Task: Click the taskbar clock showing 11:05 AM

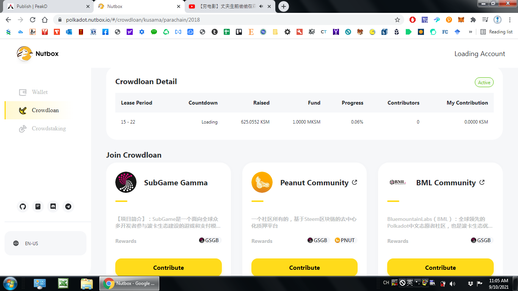Action: tap(499, 283)
